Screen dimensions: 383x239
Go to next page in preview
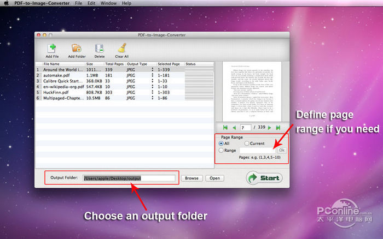click(x=269, y=128)
